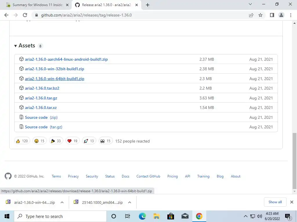Screen dimensions: 297x222
Task: Download Source code (tar.gz)
Action: 44,127
